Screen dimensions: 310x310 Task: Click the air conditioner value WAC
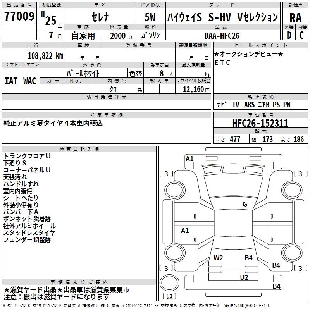tap(30, 81)
